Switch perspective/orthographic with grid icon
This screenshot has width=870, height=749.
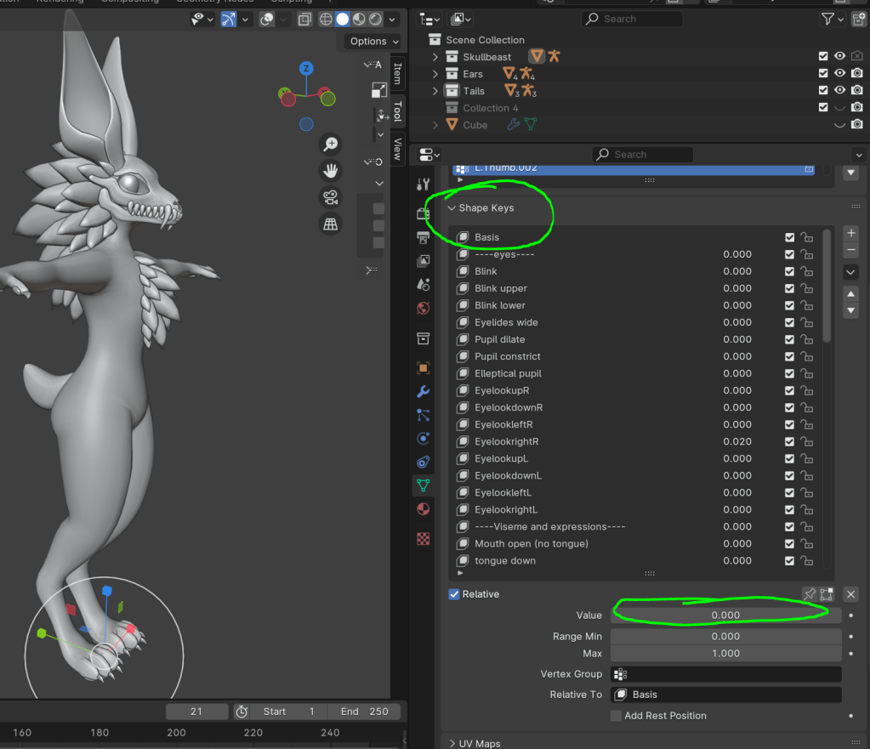330,224
